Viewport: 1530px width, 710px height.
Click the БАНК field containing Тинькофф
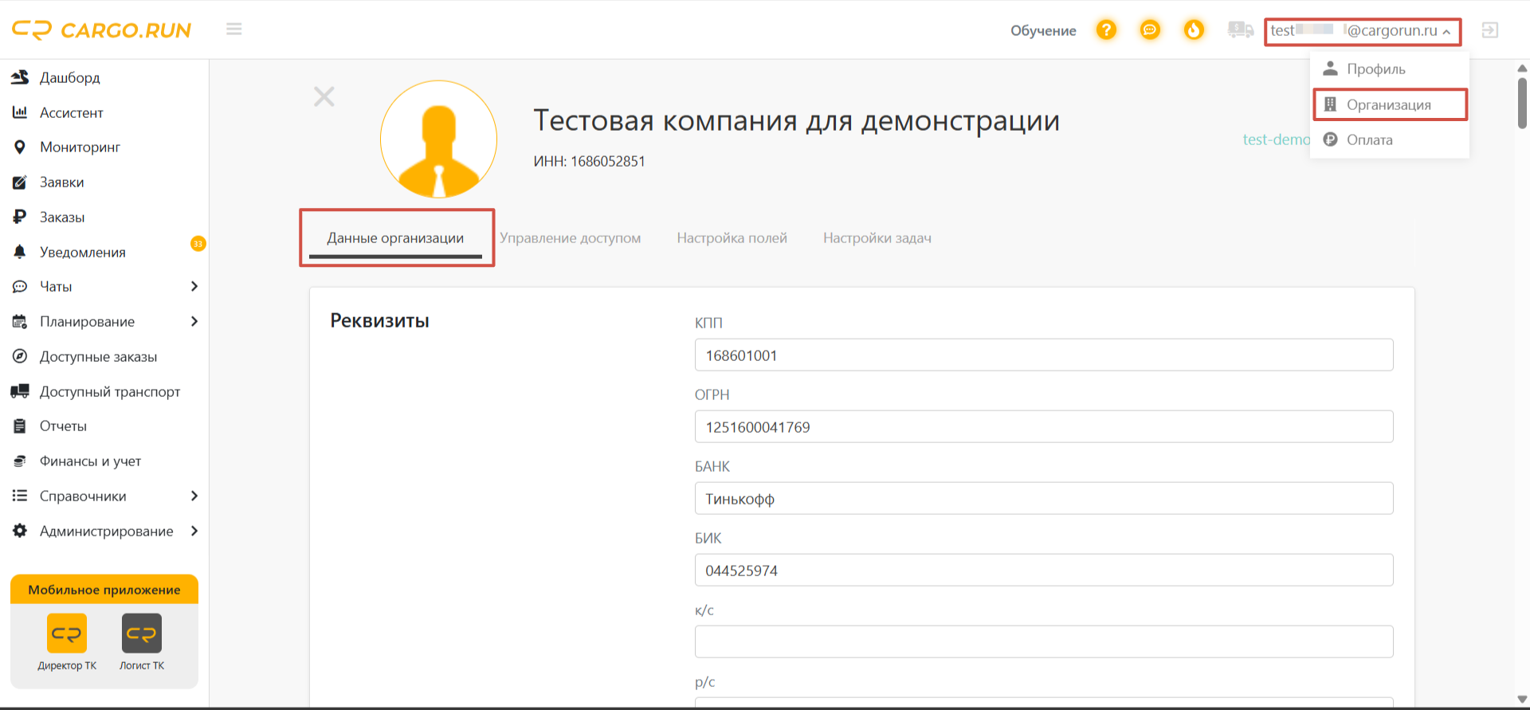pos(1044,499)
